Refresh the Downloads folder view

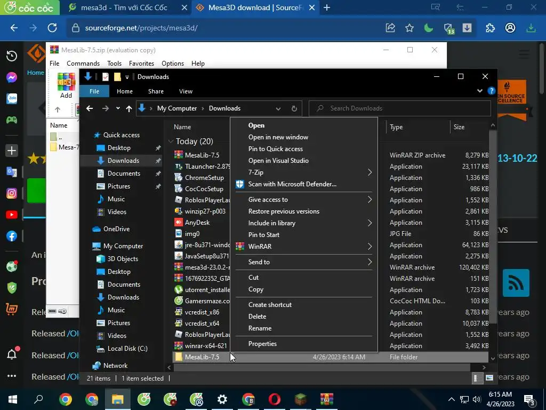(294, 108)
